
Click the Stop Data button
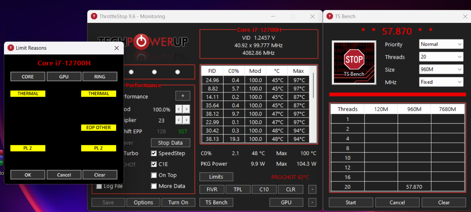[170, 143]
